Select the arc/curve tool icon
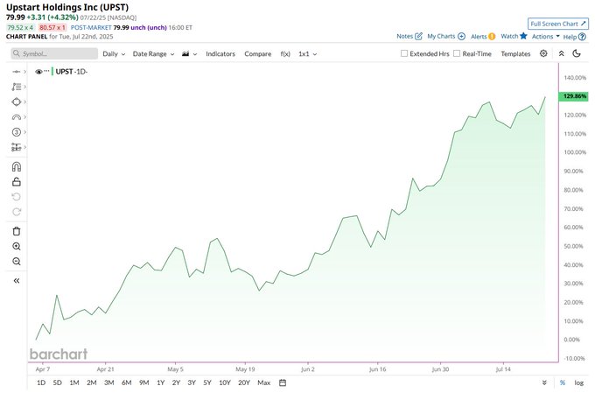This screenshot has height=393, width=595. 17,117
